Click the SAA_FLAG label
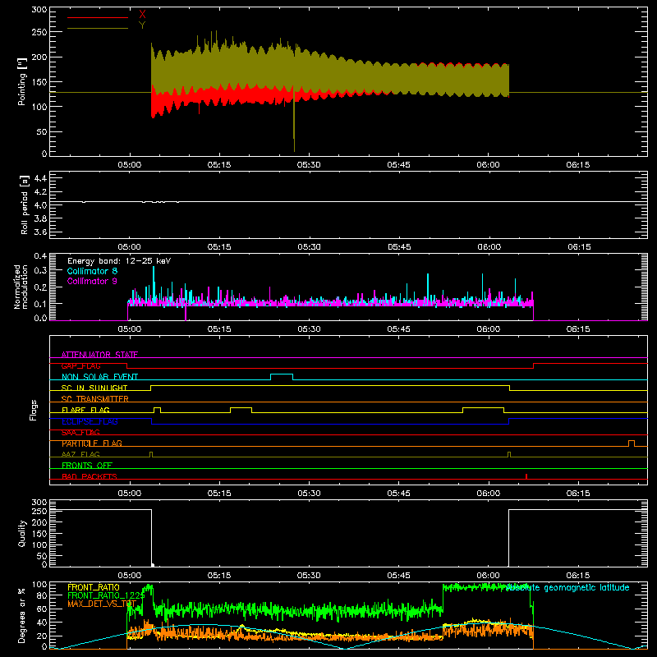The height and width of the screenshot is (657, 657). [80, 432]
